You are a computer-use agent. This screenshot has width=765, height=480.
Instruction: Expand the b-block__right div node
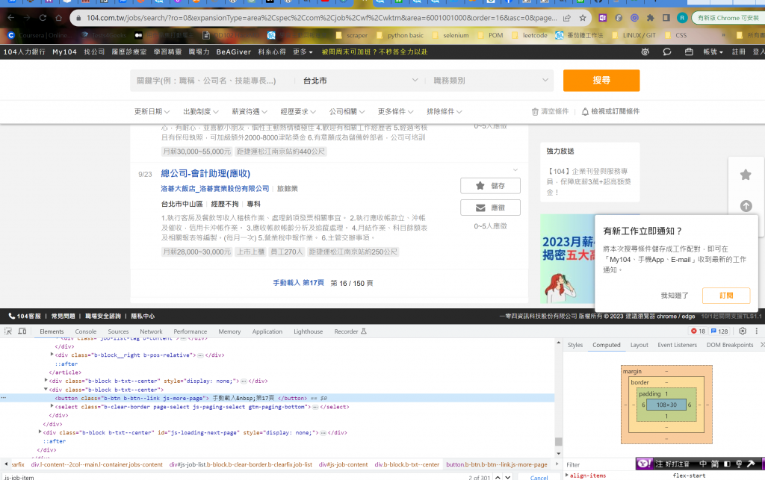pyautogui.click(x=52, y=355)
